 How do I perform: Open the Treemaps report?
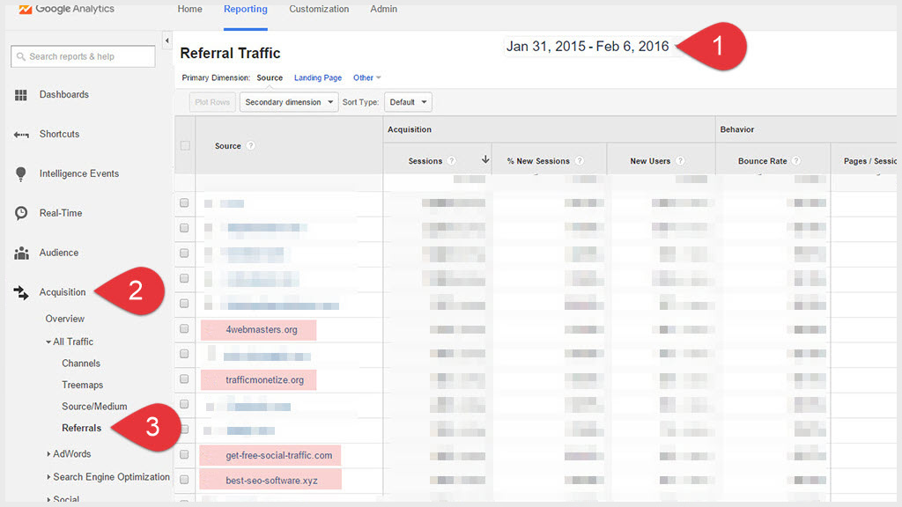point(82,386)
